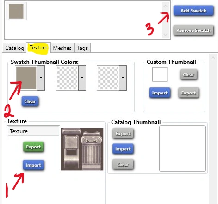Select the column texture preview image
218x204 pixels.
click(82, 149)
